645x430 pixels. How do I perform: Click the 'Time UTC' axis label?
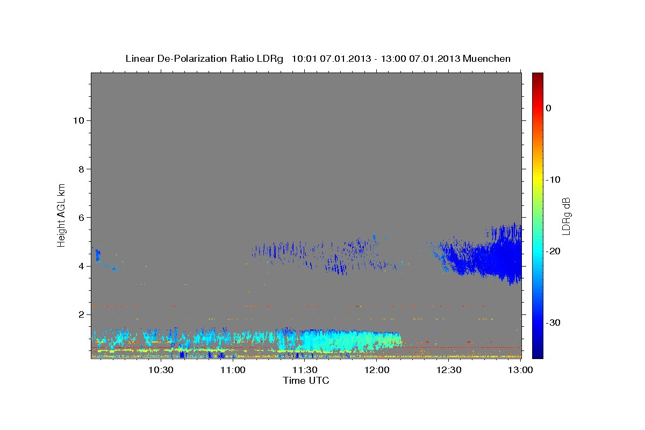pyautogui.click(x=306, y=381)
